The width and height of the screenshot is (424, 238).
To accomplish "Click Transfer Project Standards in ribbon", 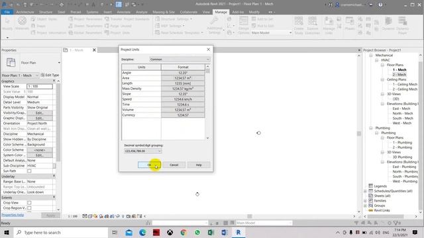I will (127, 19).
